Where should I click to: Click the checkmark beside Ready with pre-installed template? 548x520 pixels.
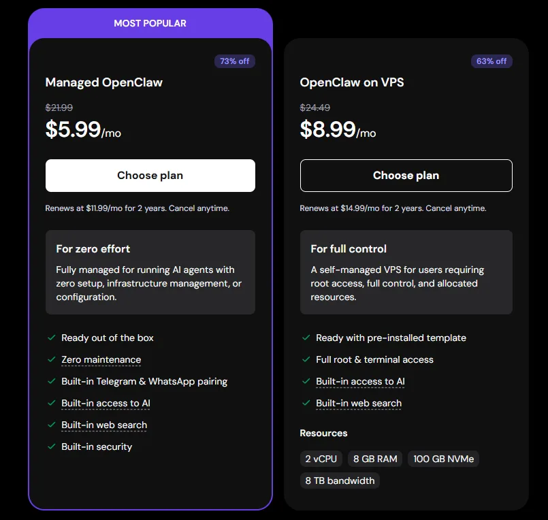coord(306,338)
